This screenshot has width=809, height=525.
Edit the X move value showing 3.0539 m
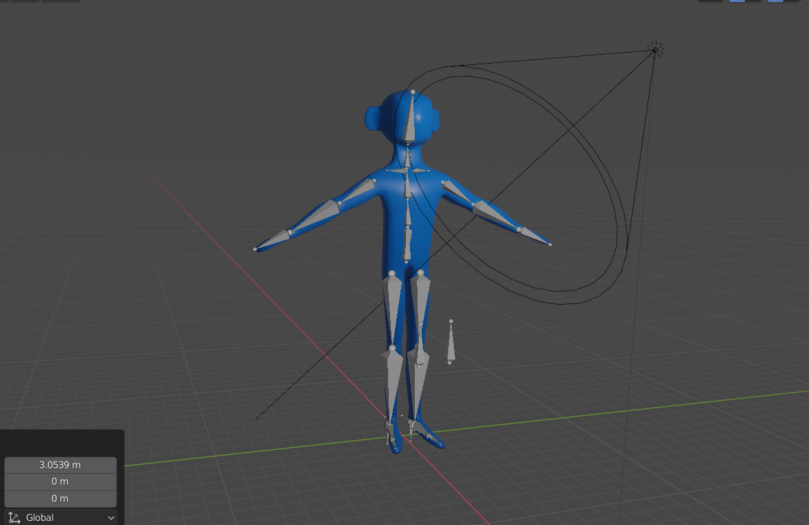coord(60,464)
